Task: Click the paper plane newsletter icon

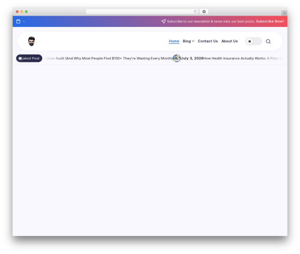Action: click(x=163, y=21)
